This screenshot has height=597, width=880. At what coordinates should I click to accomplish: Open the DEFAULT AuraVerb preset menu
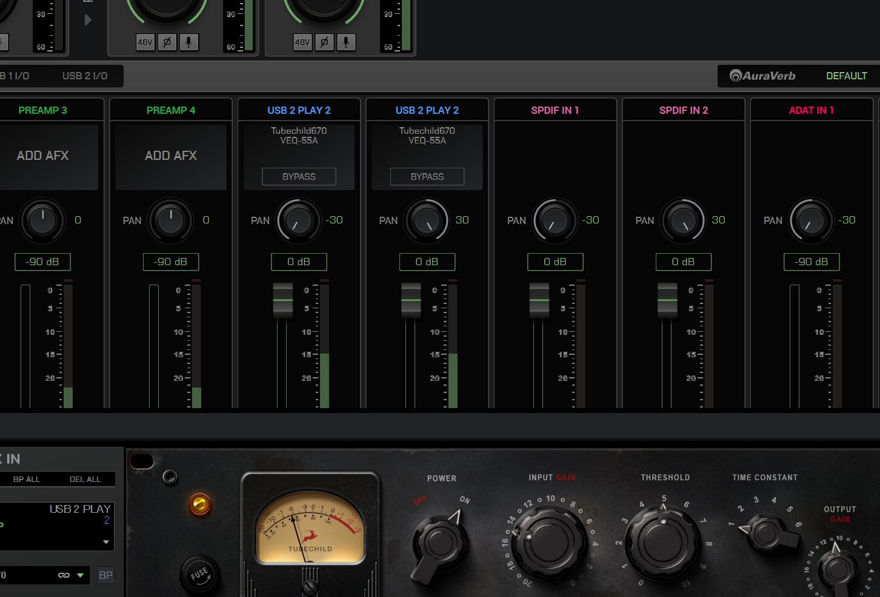tap(846, 76)
